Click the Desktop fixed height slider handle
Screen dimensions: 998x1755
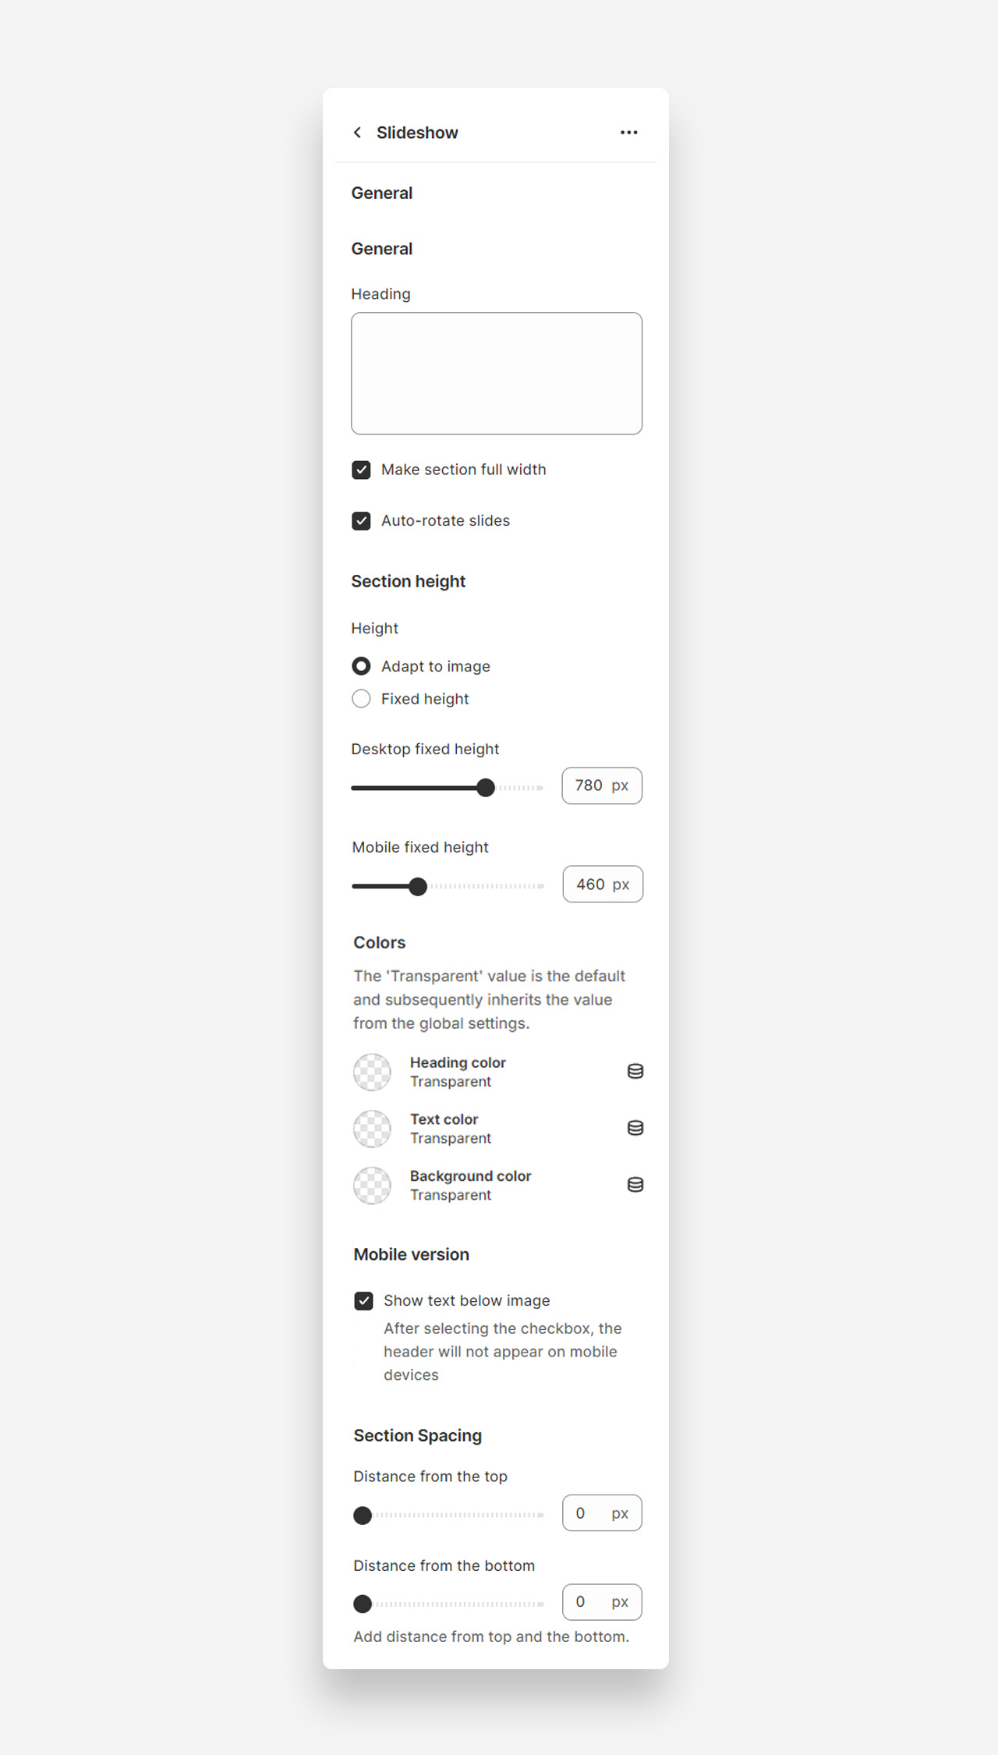486,788
